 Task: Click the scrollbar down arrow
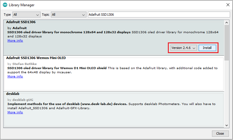coord(226,125)
